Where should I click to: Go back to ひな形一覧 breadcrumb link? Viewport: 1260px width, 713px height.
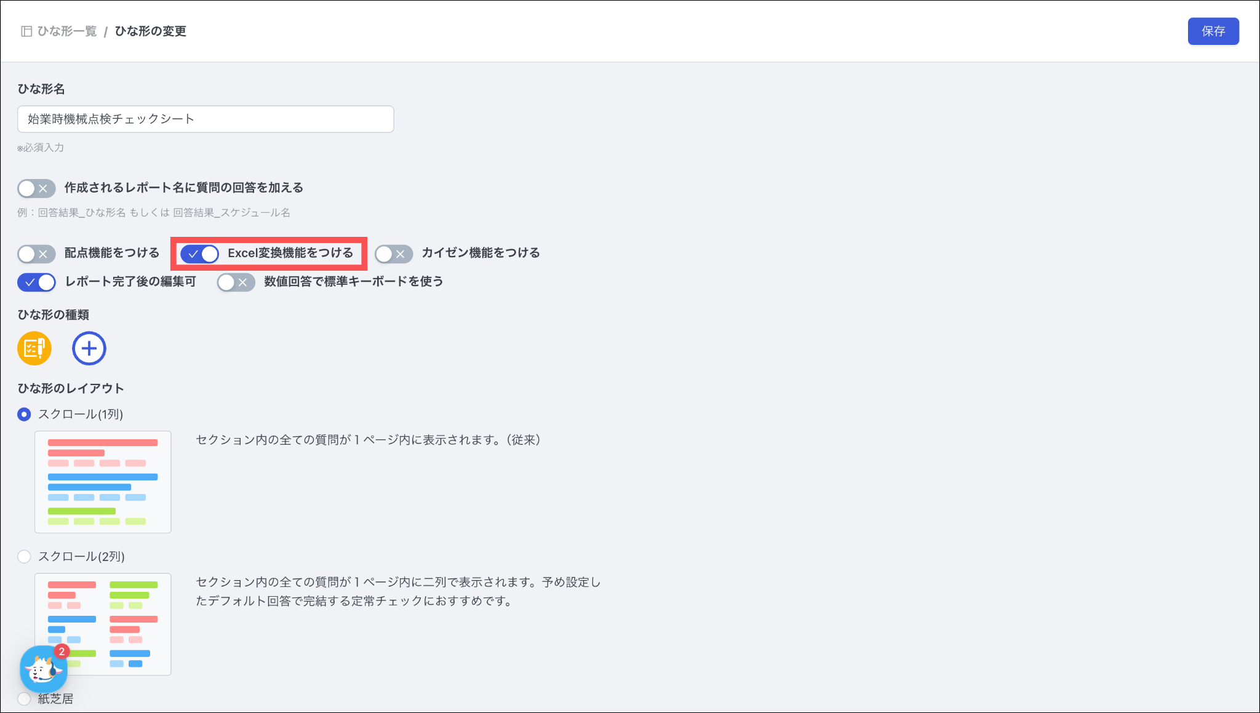pyautogui.click(x=67, y=31)
